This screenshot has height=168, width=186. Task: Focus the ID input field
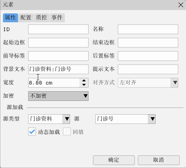click(x=58, y=29)
